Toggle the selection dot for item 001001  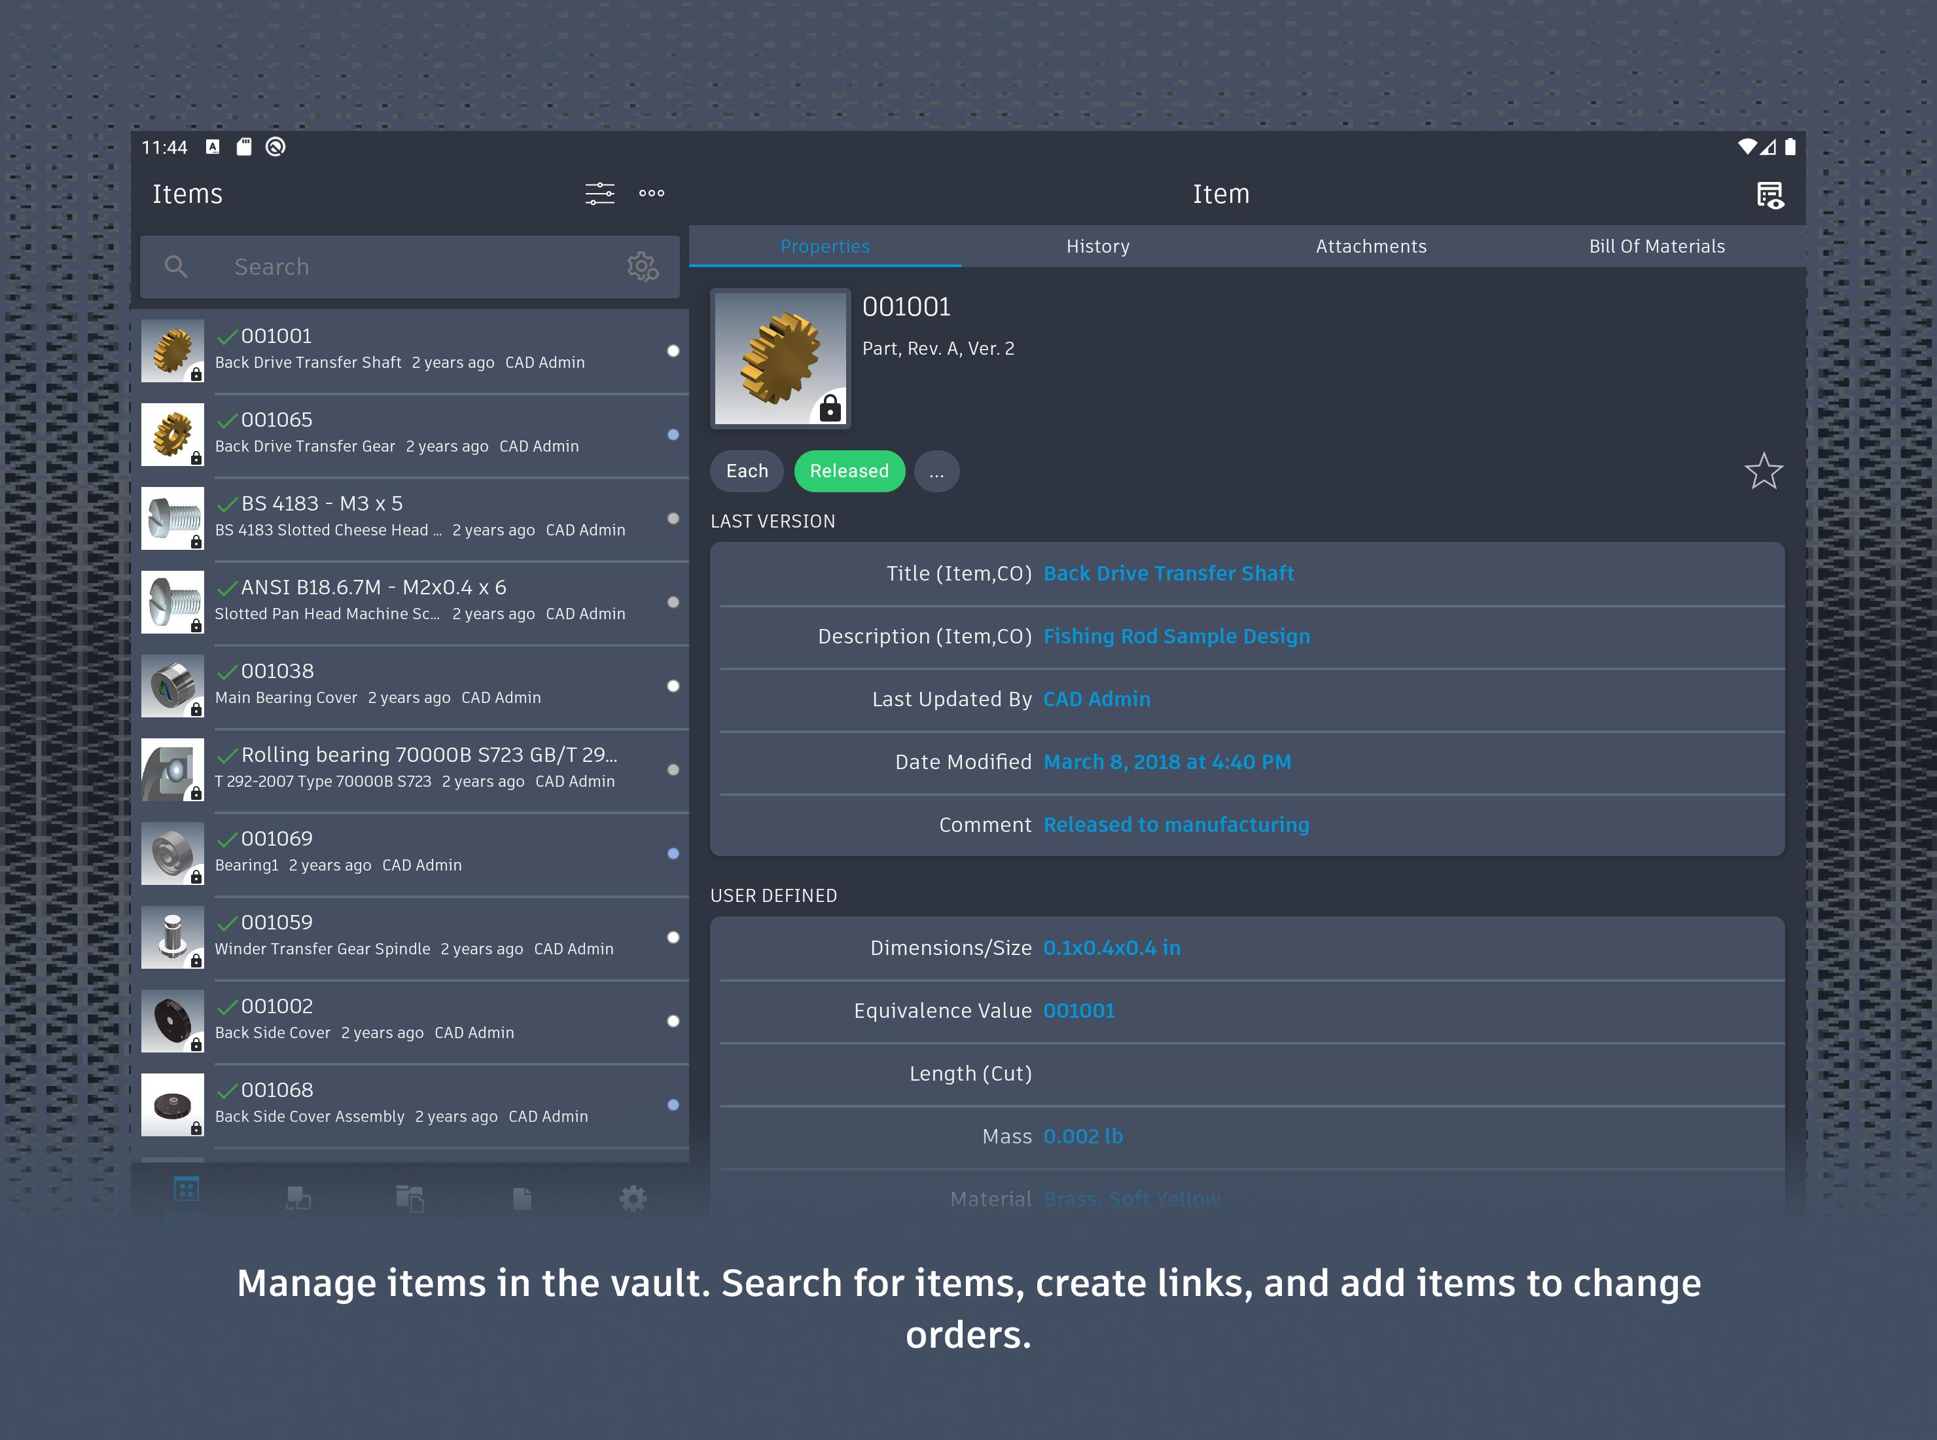click(x=673, y=351)
